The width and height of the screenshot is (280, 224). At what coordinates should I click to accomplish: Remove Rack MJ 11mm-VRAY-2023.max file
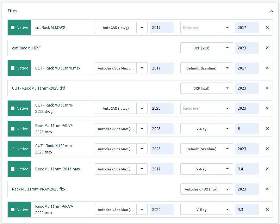click(x=267, y=129)
